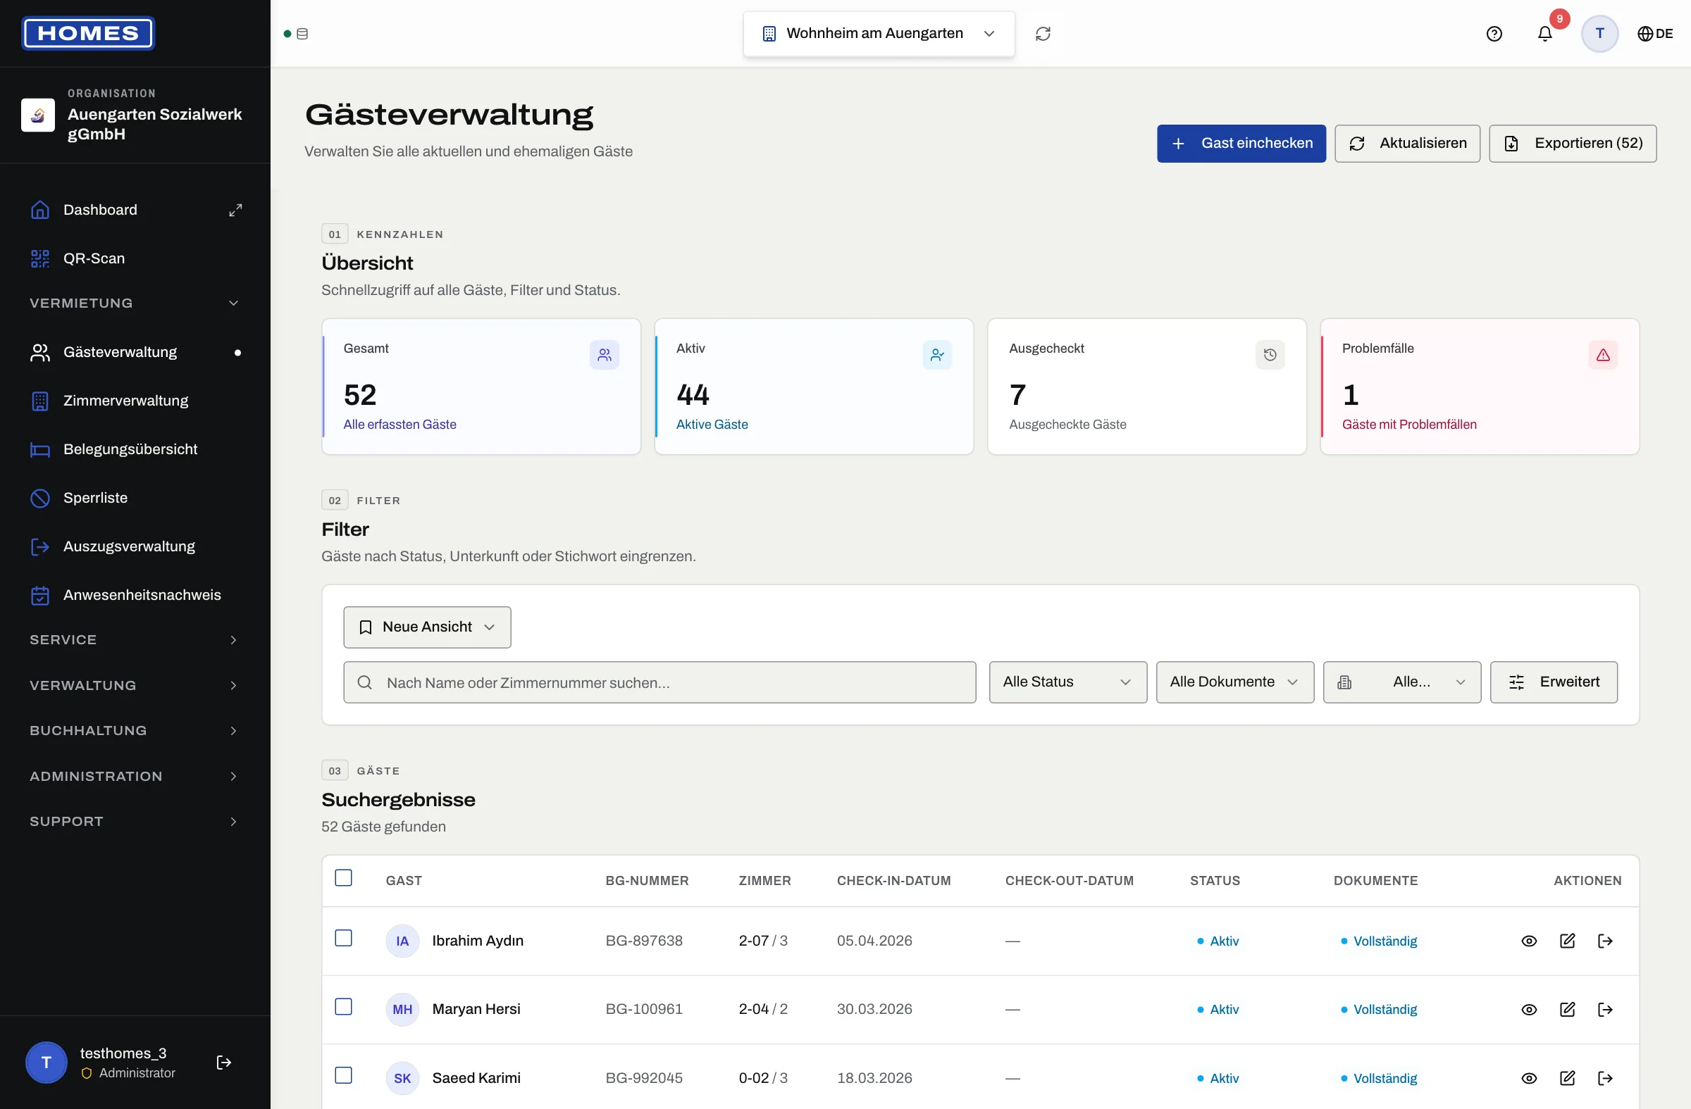
Task: Click the HOMES logo
Action: click(x=88, y=33)
